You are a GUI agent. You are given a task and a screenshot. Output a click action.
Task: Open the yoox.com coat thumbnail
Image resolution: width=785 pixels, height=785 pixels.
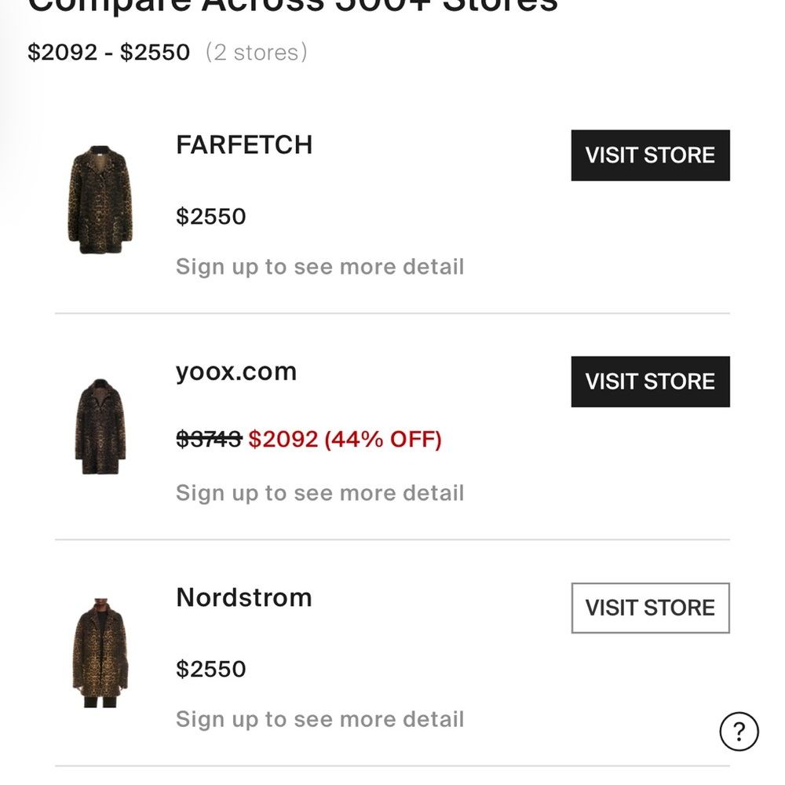click(x=100, y=426)
